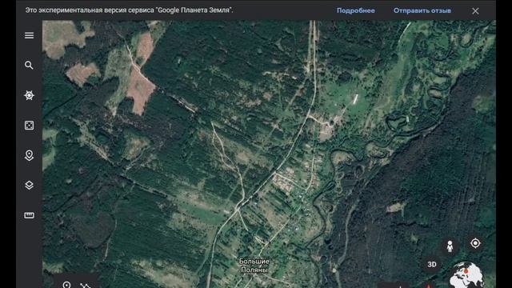Image resolution: width=512 pixels, height=288 pixels.
Task: Add a placemark using bottom toolbar
Action: [x=66, y=285]
